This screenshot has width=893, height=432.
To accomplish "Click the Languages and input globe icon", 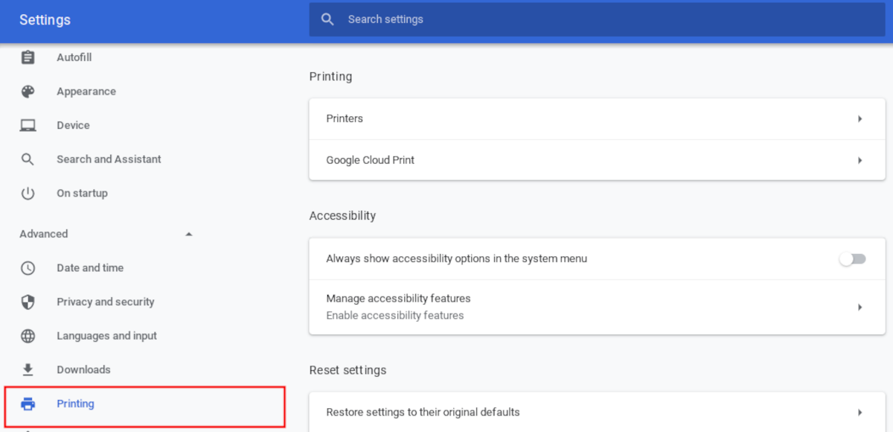I will pos(28,336).
